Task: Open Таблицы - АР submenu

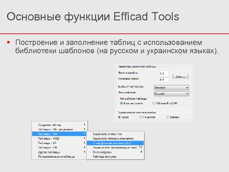Action: click(59, 143)
